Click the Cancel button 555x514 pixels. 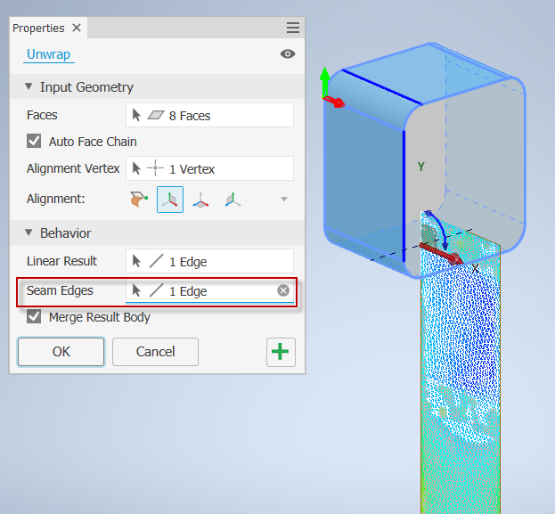tap(155, 352)
